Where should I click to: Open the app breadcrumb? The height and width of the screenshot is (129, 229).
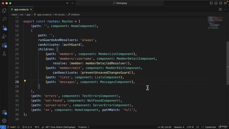[28, 15]
